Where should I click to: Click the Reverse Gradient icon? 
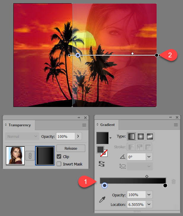[102, 164]
